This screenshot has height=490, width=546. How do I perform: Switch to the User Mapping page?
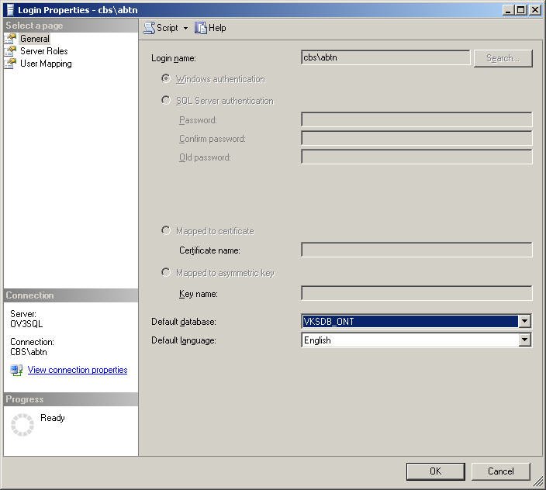tap(46, 64)
